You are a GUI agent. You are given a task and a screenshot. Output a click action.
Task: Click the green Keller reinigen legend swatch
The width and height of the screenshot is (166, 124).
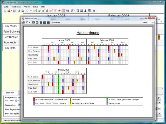(107, 99)
